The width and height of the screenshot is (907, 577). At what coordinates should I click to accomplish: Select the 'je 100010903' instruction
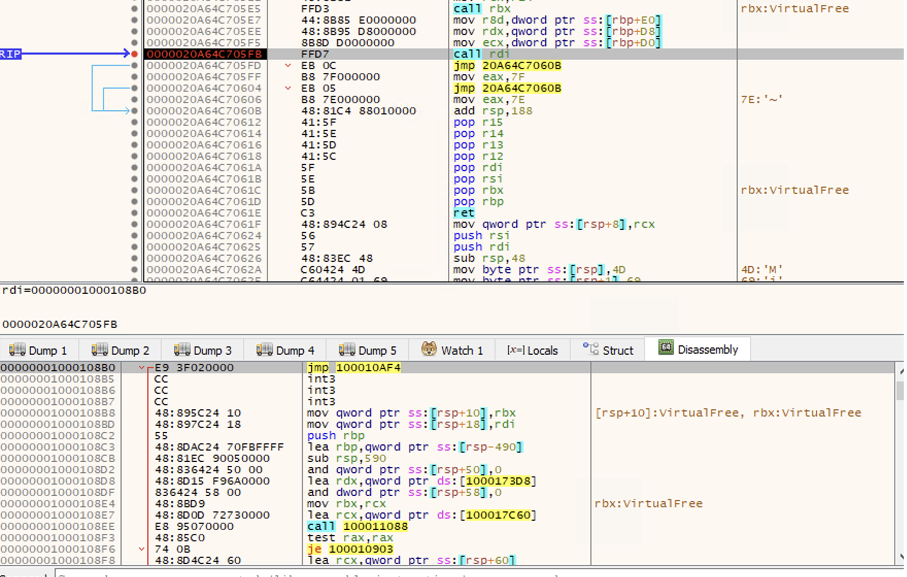click(x=350, y=549)
